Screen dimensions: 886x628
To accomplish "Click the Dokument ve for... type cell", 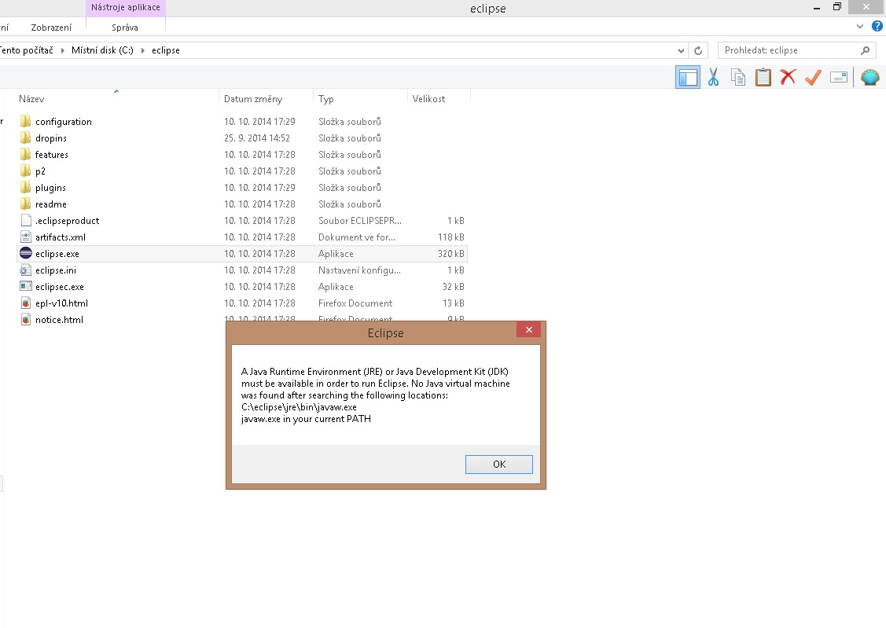I will pos(357,237).
